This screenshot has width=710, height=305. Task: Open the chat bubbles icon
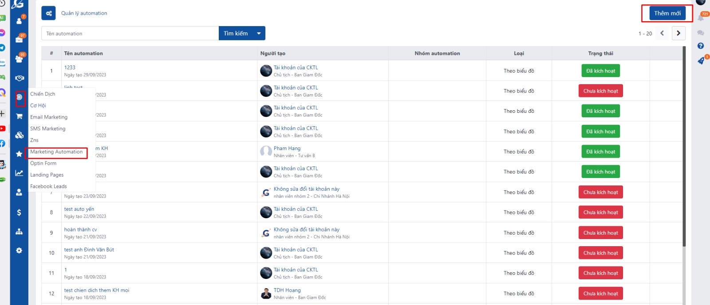coord(701,33)
